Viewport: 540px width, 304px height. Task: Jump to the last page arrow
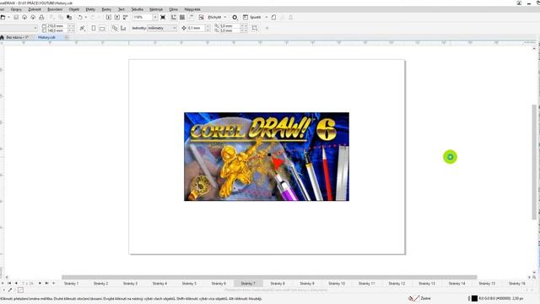click(46, 284)
